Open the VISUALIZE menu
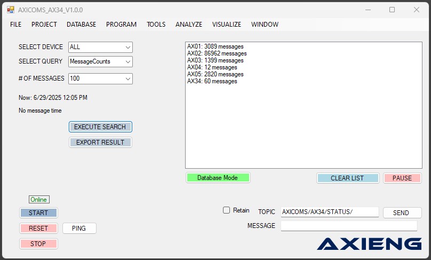Image resolution: width=431 pixels, height=260 pixels. 227,25
